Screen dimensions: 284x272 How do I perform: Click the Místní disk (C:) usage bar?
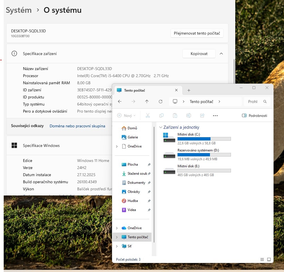click(204, 139)
